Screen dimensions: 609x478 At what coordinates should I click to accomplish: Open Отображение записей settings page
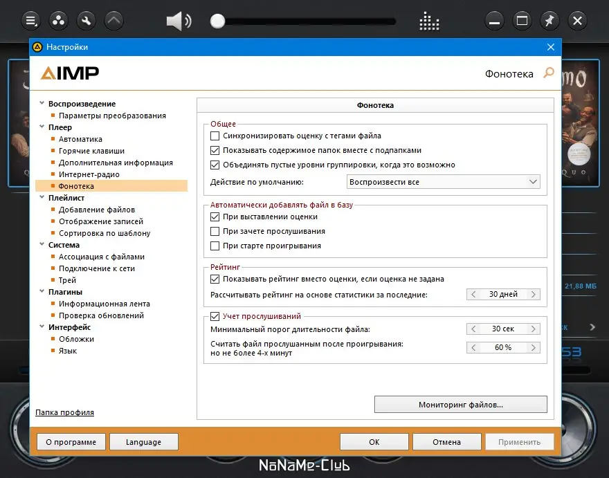click(101, 221)
